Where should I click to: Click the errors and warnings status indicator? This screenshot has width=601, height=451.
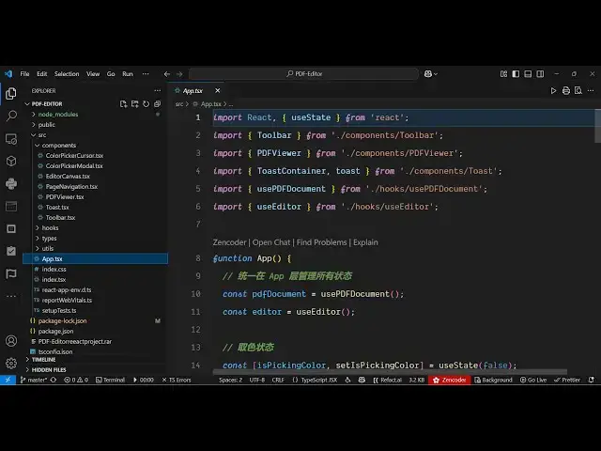[76, 380]
